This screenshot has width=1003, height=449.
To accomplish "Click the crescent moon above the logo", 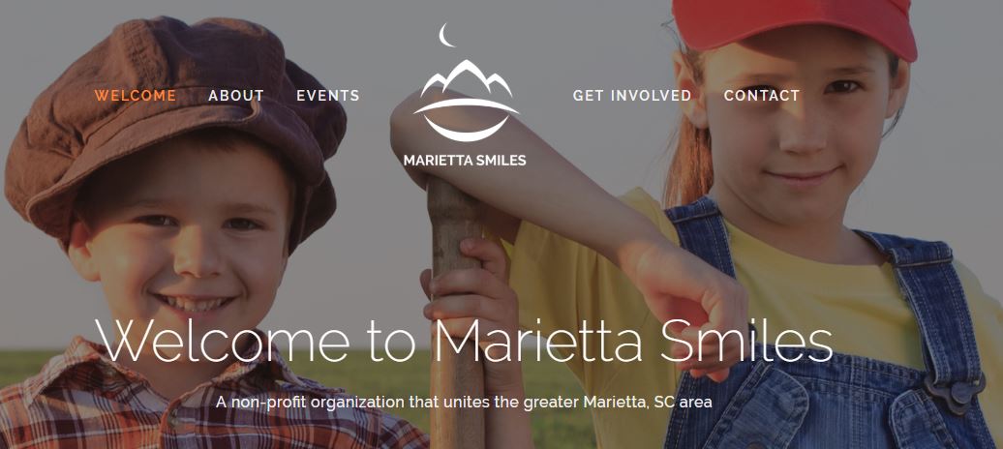I will click(x=446, y=35).
